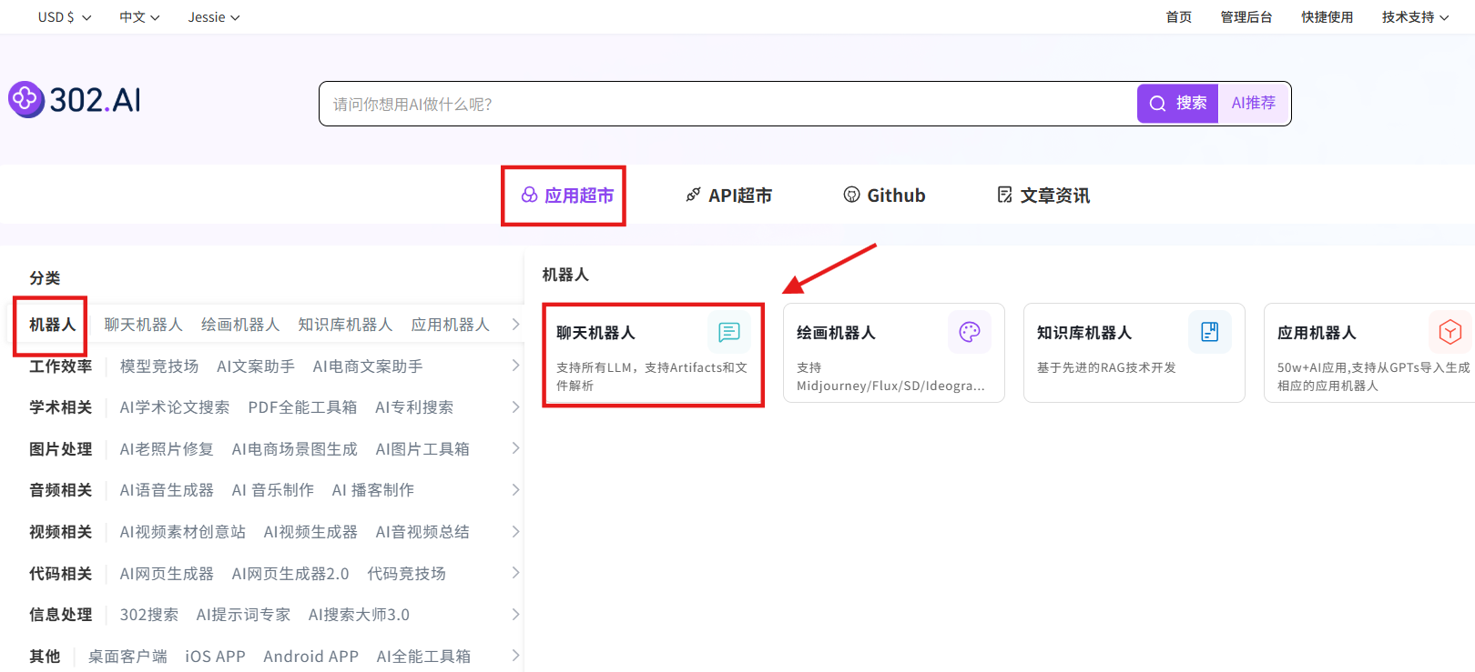
Task: Select the 音频相关 category
Action: coord(60,490)
